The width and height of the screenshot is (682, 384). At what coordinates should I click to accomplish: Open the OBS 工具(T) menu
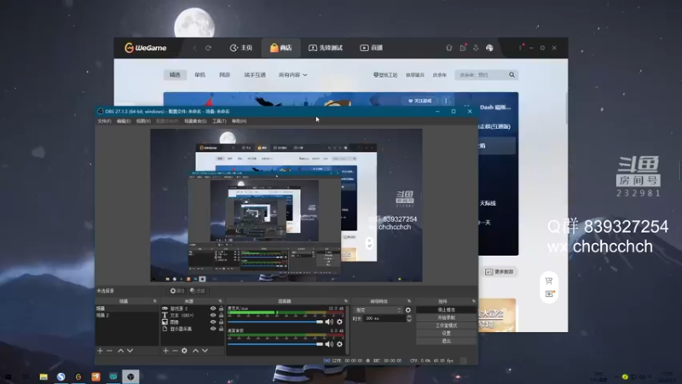(219, 121)
